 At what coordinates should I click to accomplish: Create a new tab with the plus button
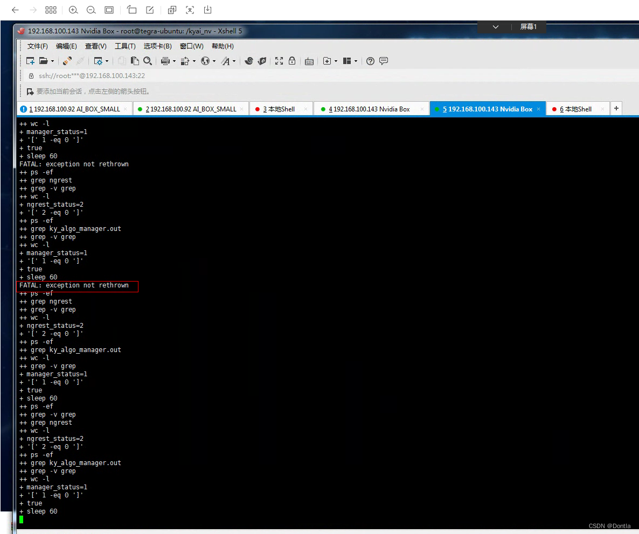click(616, 108)
